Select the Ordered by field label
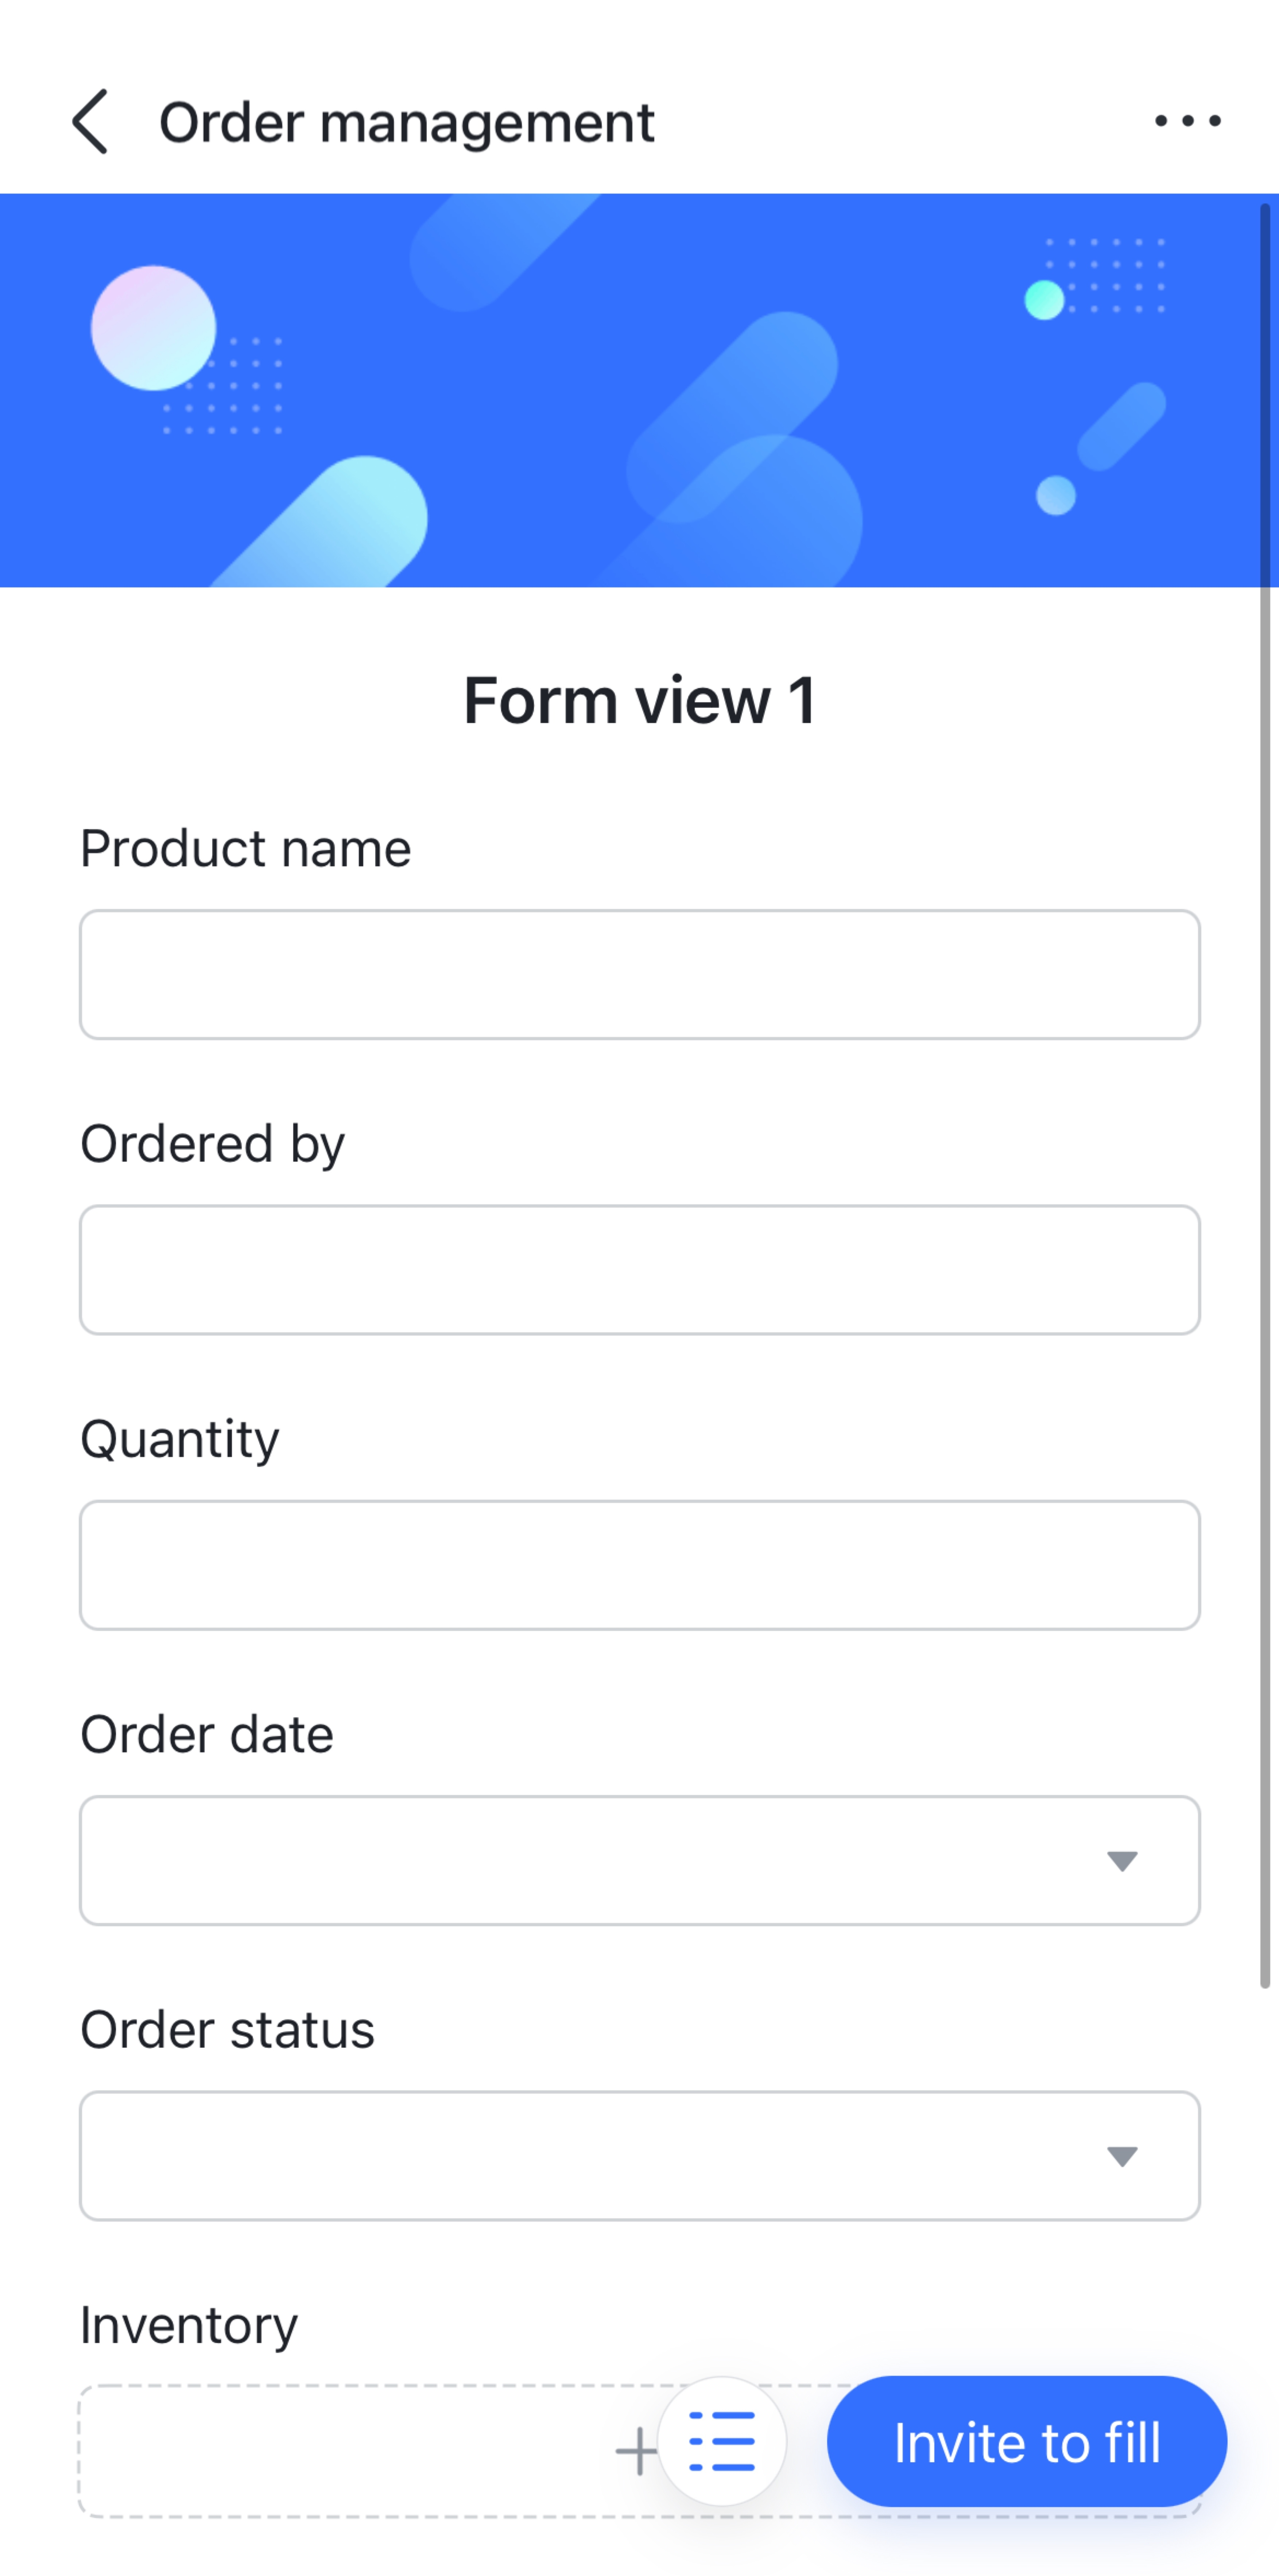1279x2576 pixels. (x=212, y=1144)
